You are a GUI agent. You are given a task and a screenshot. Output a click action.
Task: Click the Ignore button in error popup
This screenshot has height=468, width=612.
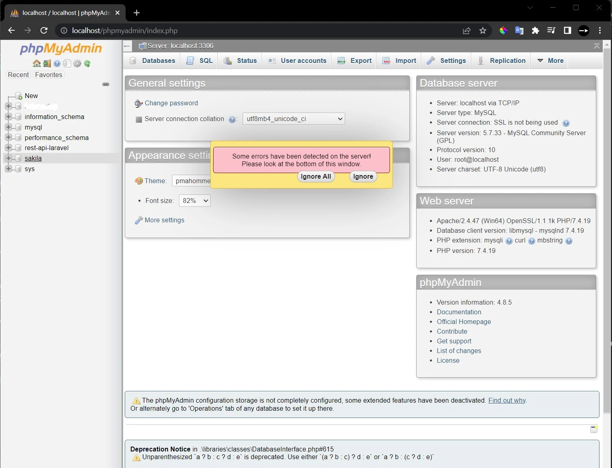[363, 176]
